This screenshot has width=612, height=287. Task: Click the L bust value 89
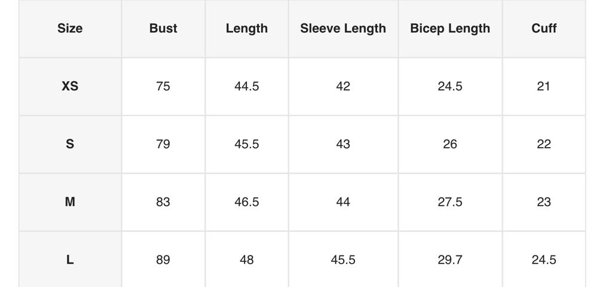pos(163,259)
